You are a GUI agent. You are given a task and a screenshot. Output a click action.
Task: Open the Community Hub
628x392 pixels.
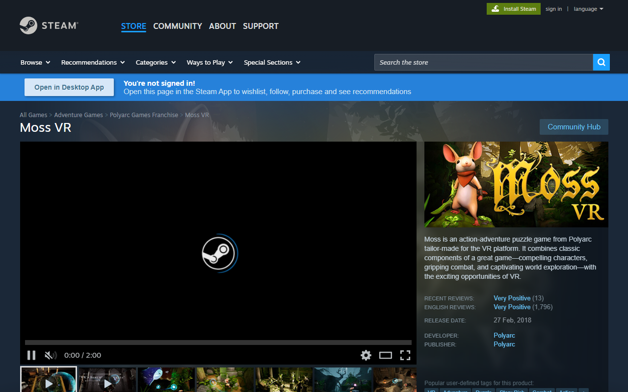click(574, 127)
